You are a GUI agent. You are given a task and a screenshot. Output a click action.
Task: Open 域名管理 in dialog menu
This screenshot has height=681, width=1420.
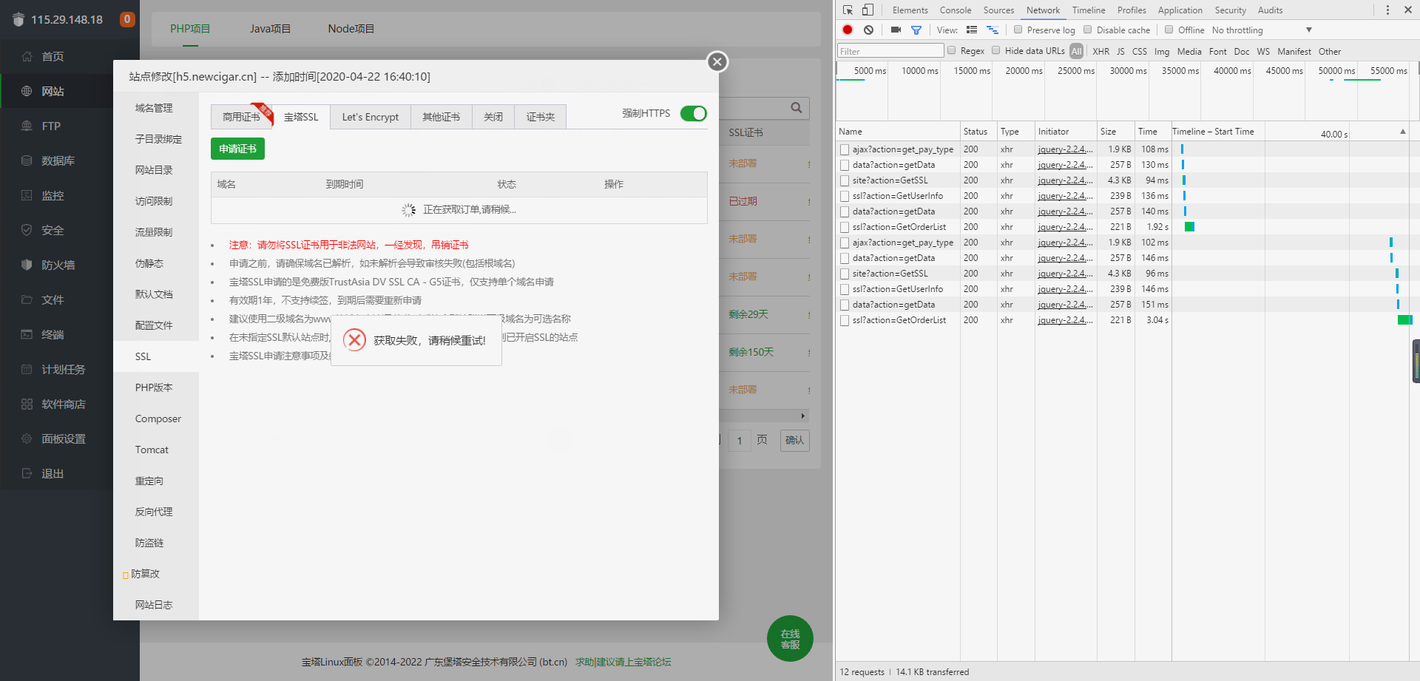(x=154, y=108)
